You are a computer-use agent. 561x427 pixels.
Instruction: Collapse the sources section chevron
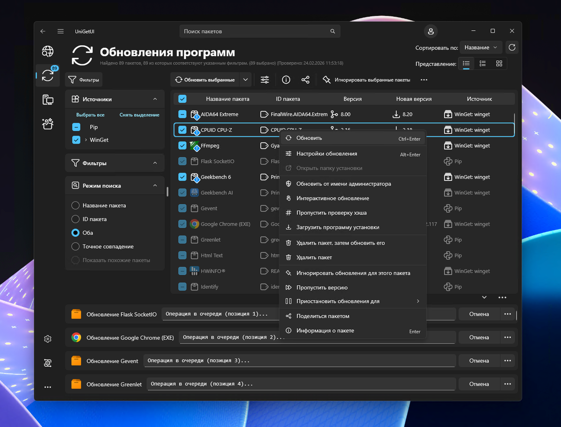pyautogui.click(x=155, y=99)
